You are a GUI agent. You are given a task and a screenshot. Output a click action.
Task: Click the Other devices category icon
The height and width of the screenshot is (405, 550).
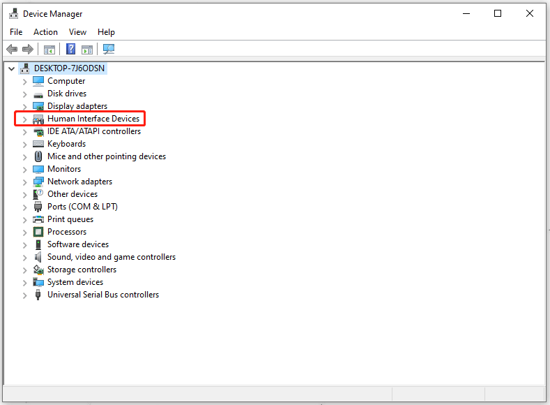pyautogui.click(x=38, y=194)
